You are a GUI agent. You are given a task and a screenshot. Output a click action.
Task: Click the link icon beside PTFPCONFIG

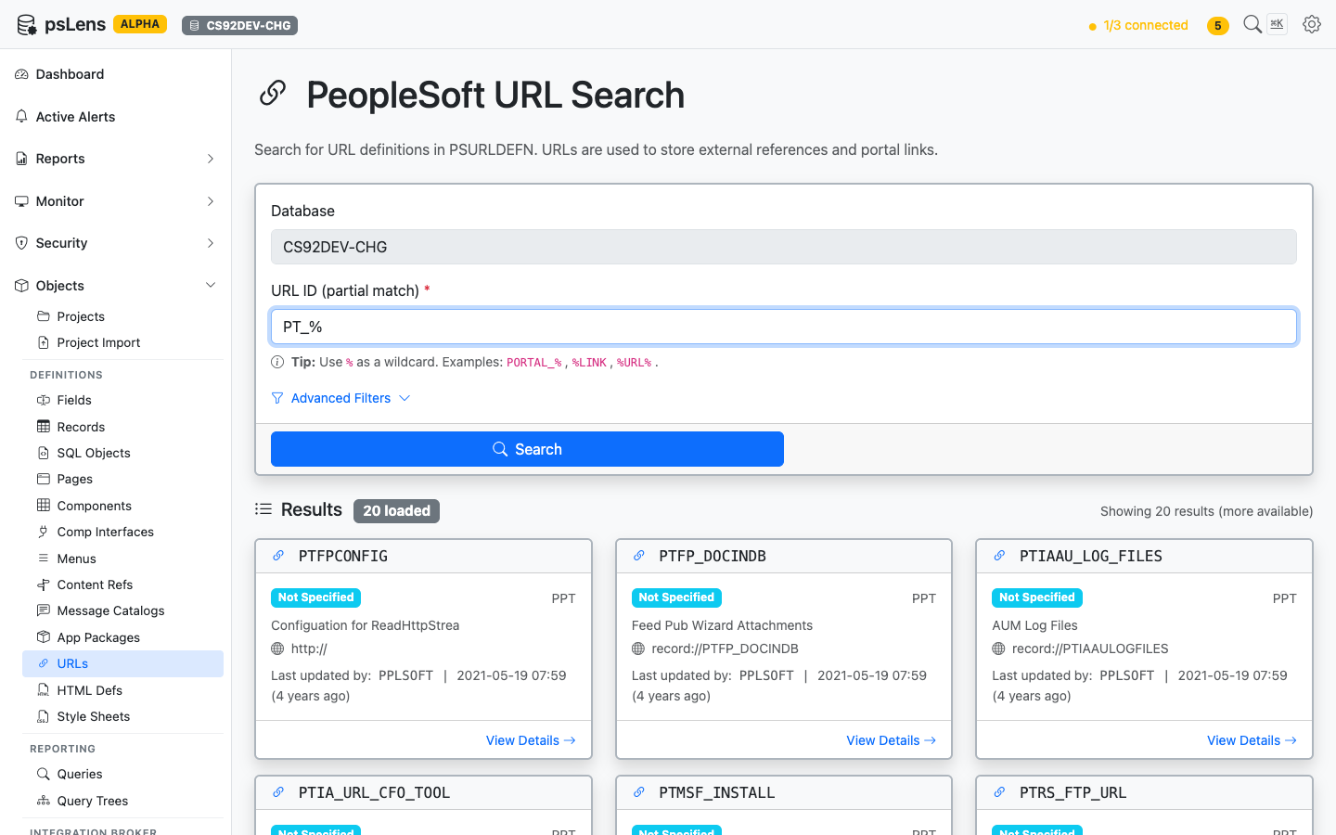278,556
